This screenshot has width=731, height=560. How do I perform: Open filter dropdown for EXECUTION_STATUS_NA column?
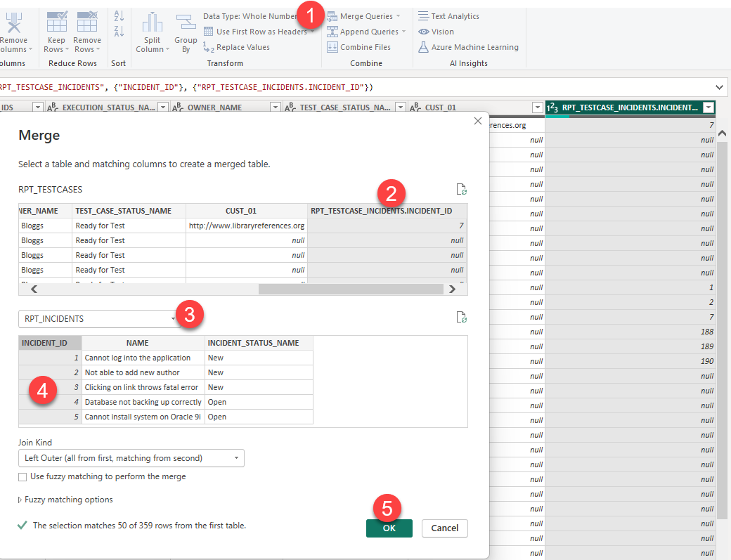163,108
